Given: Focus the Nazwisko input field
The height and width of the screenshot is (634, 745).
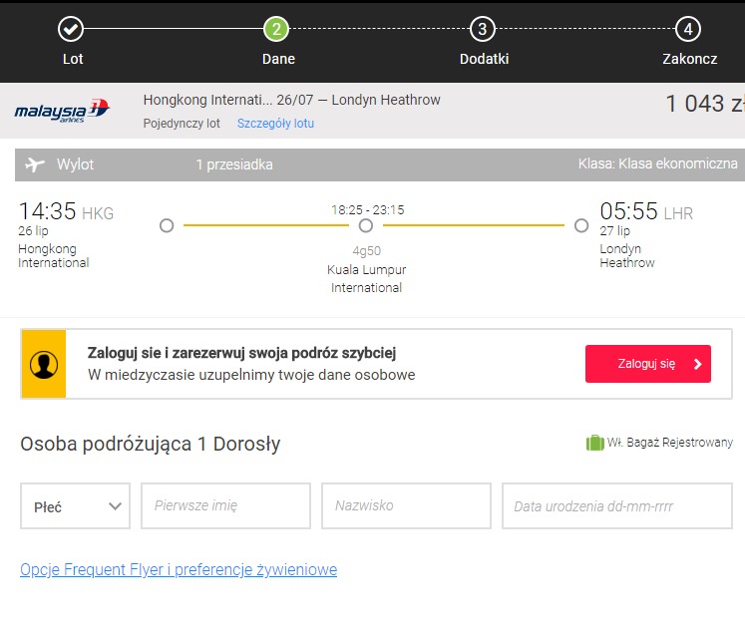Looking at the screenshot, I should coord(406,506).
